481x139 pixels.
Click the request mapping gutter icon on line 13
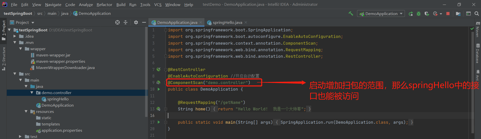pyautogui.click(x=159, y=109)
